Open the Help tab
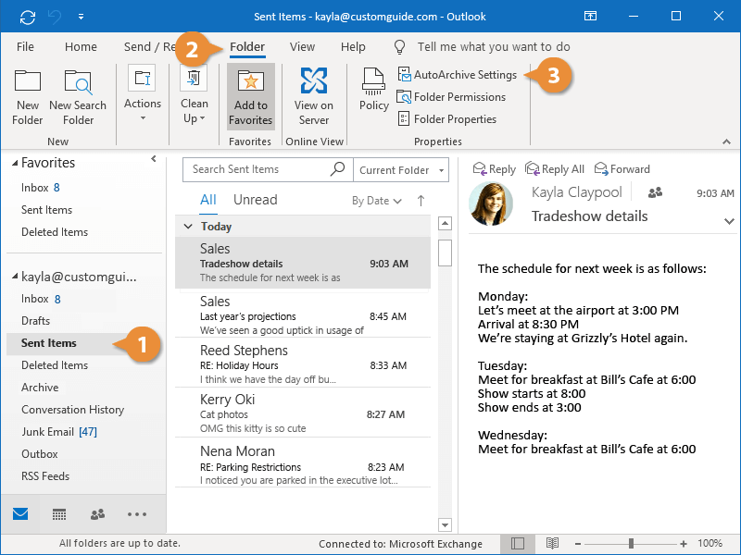The width and height of the screenshot is (741, 555). point(353,47)
